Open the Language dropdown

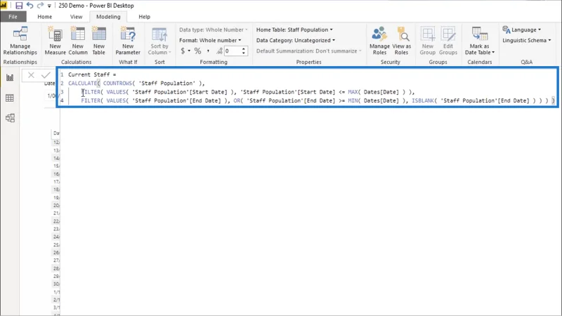click(522, 29)
